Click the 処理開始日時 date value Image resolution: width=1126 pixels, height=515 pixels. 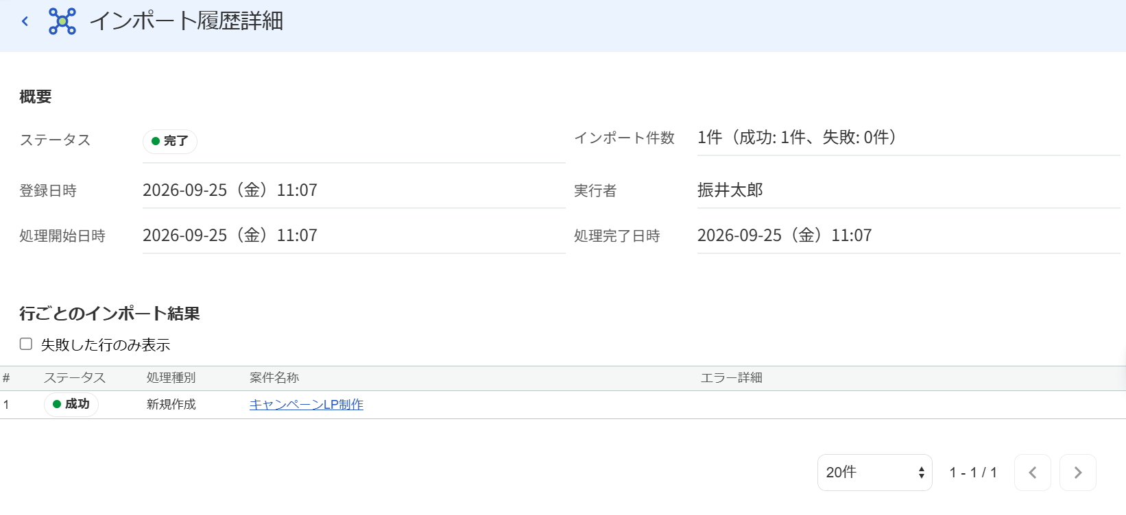click(x=230, y=235)
